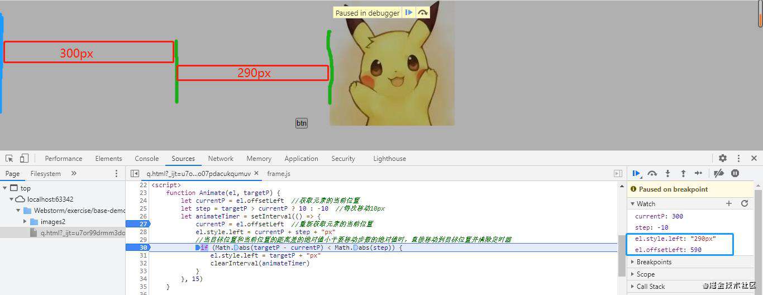
Task: Click the btn button on page
Action: [x=302, y=123]
